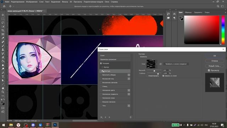This screenshot has height=128, width=227.
Task: Select Параметры наложения in styles list
Action: pos(115,59)
